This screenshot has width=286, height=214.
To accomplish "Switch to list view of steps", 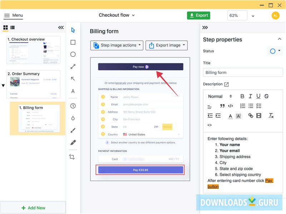I will 13,27.
